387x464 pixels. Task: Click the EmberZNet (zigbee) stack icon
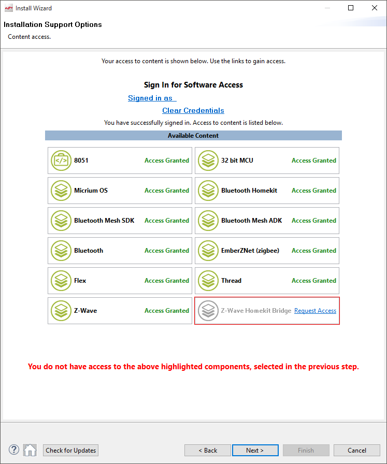(x=208, y=251)
